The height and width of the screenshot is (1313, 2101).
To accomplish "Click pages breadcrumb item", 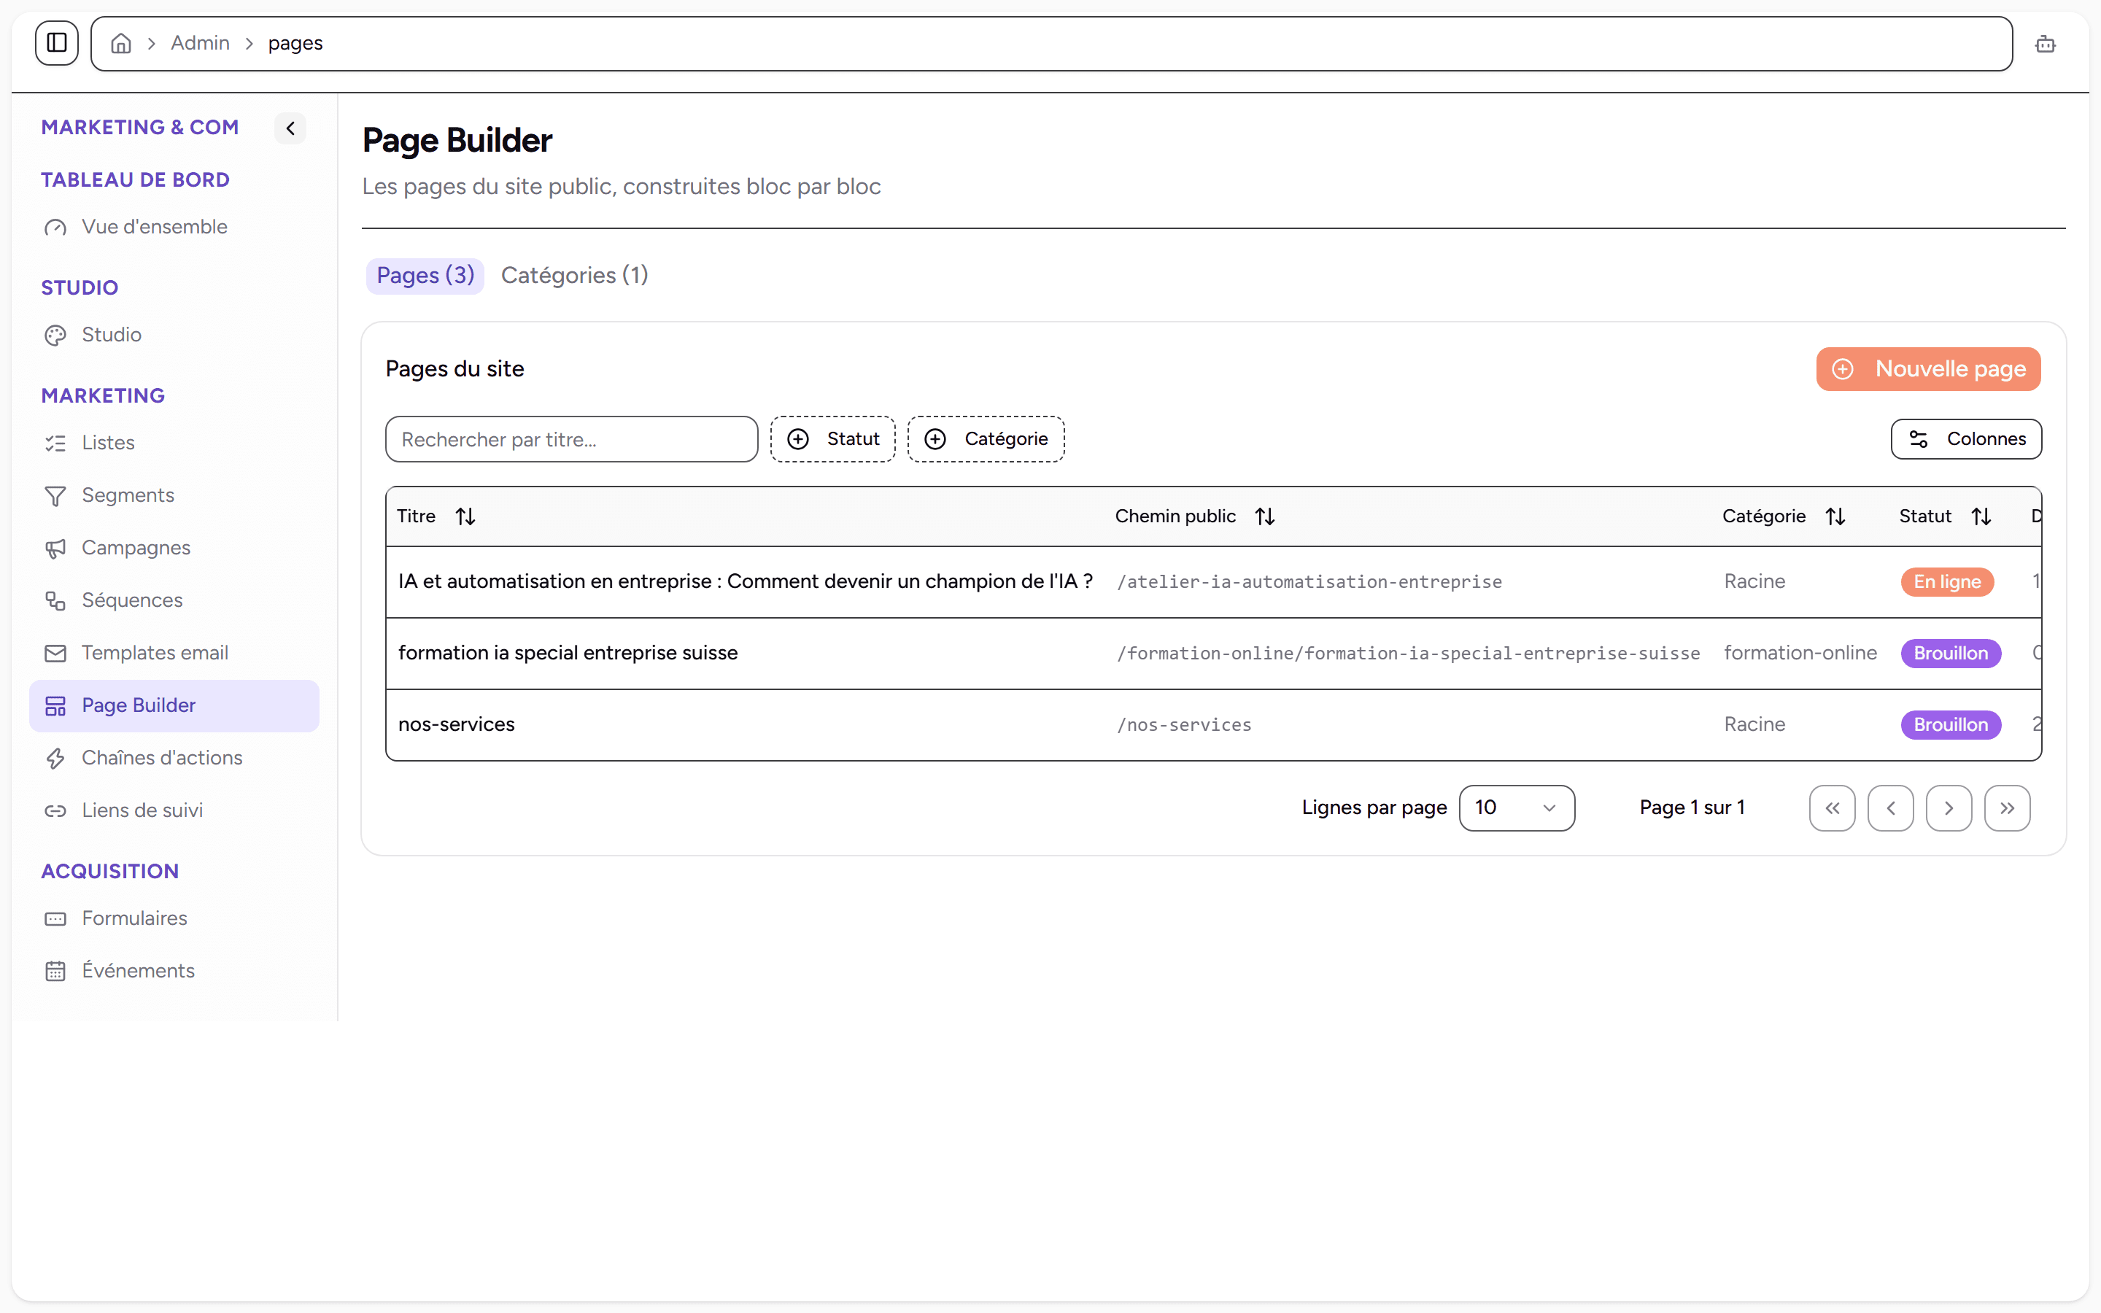I will [295, 44].
